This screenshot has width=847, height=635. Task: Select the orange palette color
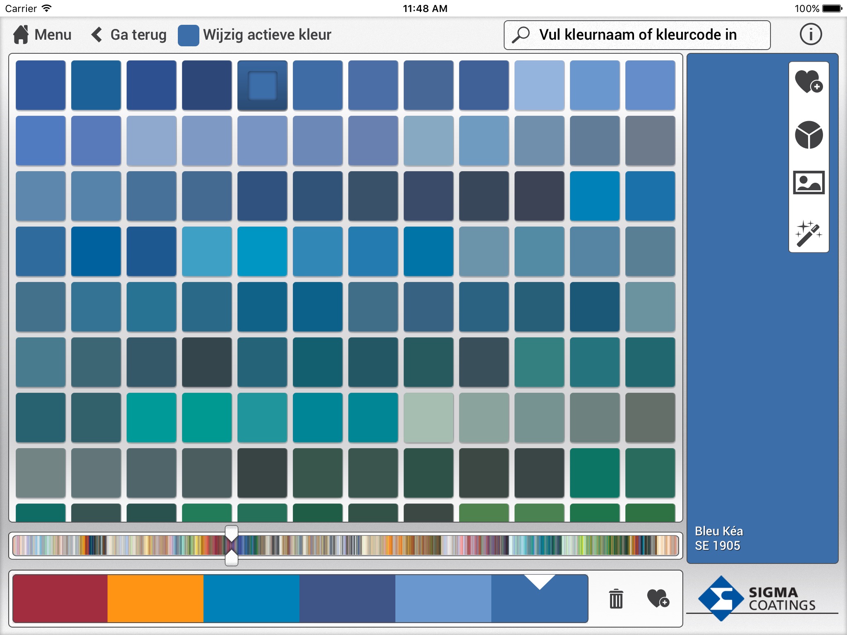(156, 598)
